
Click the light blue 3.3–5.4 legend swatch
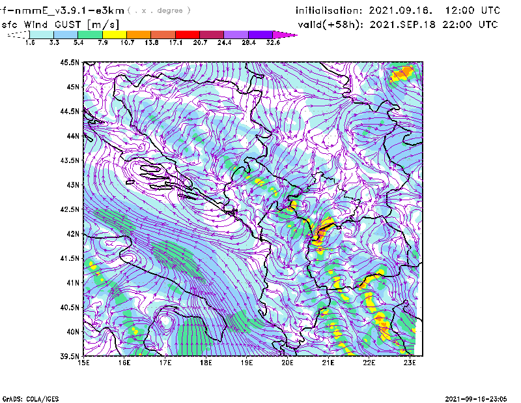click(66, 35)
